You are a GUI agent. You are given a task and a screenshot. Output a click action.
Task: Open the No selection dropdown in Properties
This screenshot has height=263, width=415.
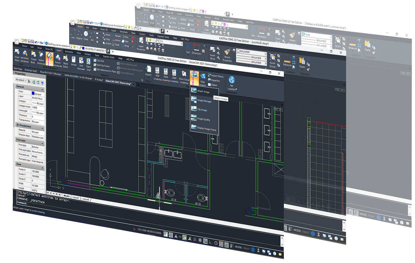pyautogui.click(x=21, y=80)
